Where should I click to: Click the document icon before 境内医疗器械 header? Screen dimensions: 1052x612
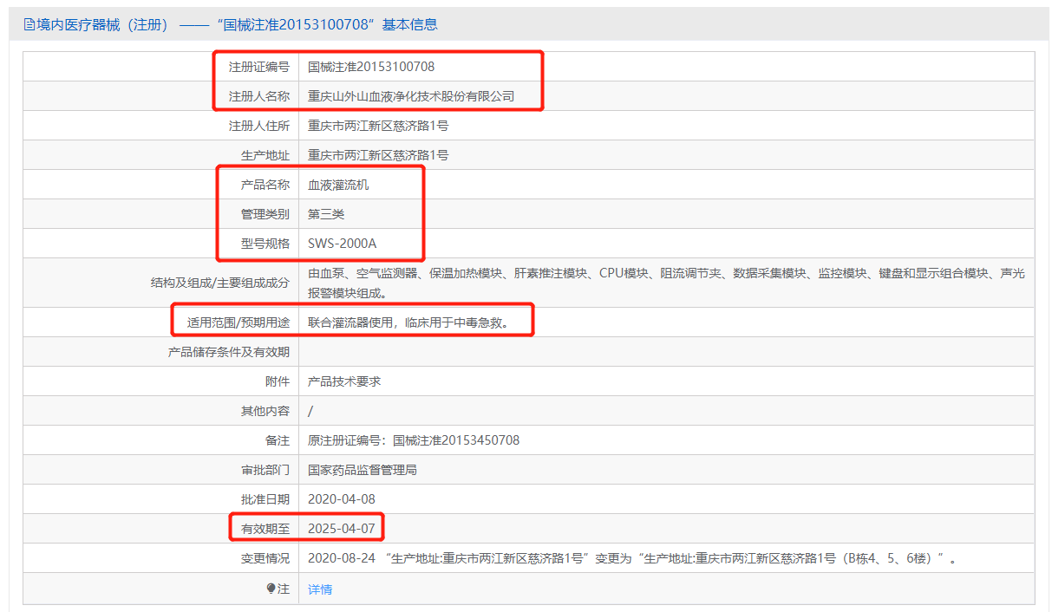[29, 25]
